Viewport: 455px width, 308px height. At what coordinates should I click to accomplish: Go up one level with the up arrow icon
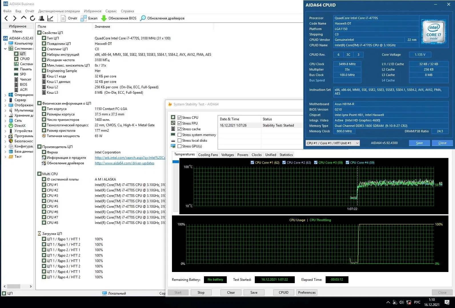pyautogui.click(x=24, y=18)
